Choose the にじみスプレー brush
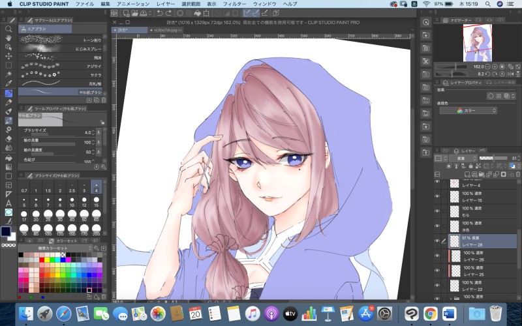Image resolution: width=522 pixels, height=326 pixels. 60,48
